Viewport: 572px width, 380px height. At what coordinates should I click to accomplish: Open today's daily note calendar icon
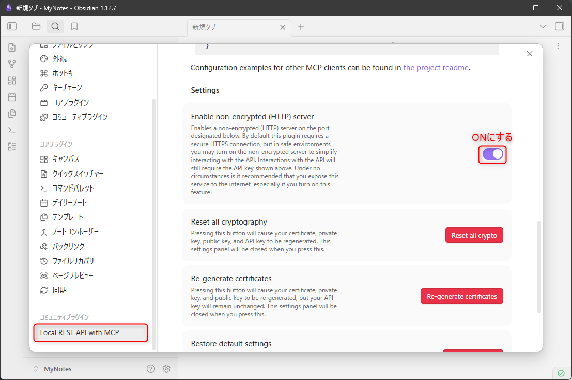click(12, 97)
